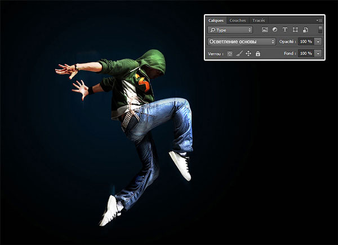Viewport: 338px width, 245px height.
Task: Open the Осветление основы blend mode dropdown
Action: pos(242,41)
